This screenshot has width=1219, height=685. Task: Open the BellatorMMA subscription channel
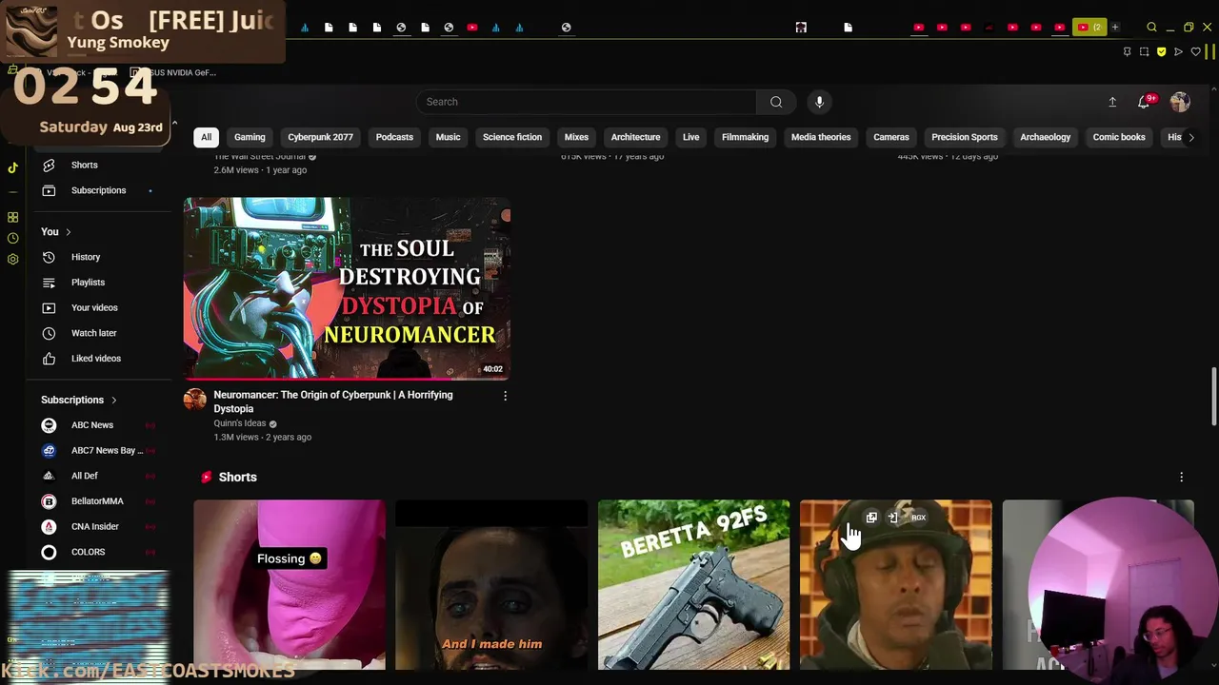point(98,501)
